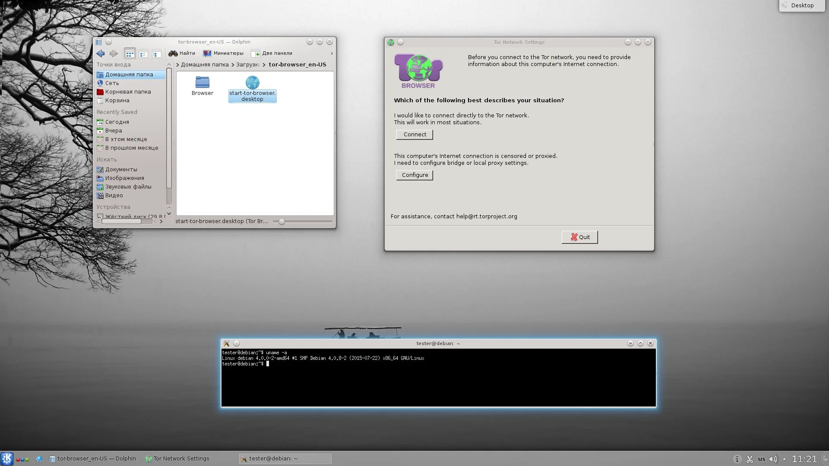The height and width of the screenshot is (466, 829).
Task: Click the Найти binoculars search button
Action: click(182, 54)
